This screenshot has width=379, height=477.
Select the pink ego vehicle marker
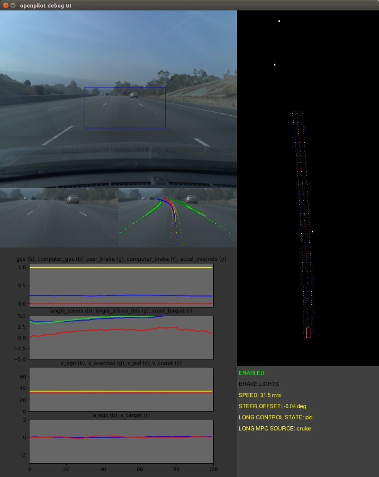click(307, 333)
